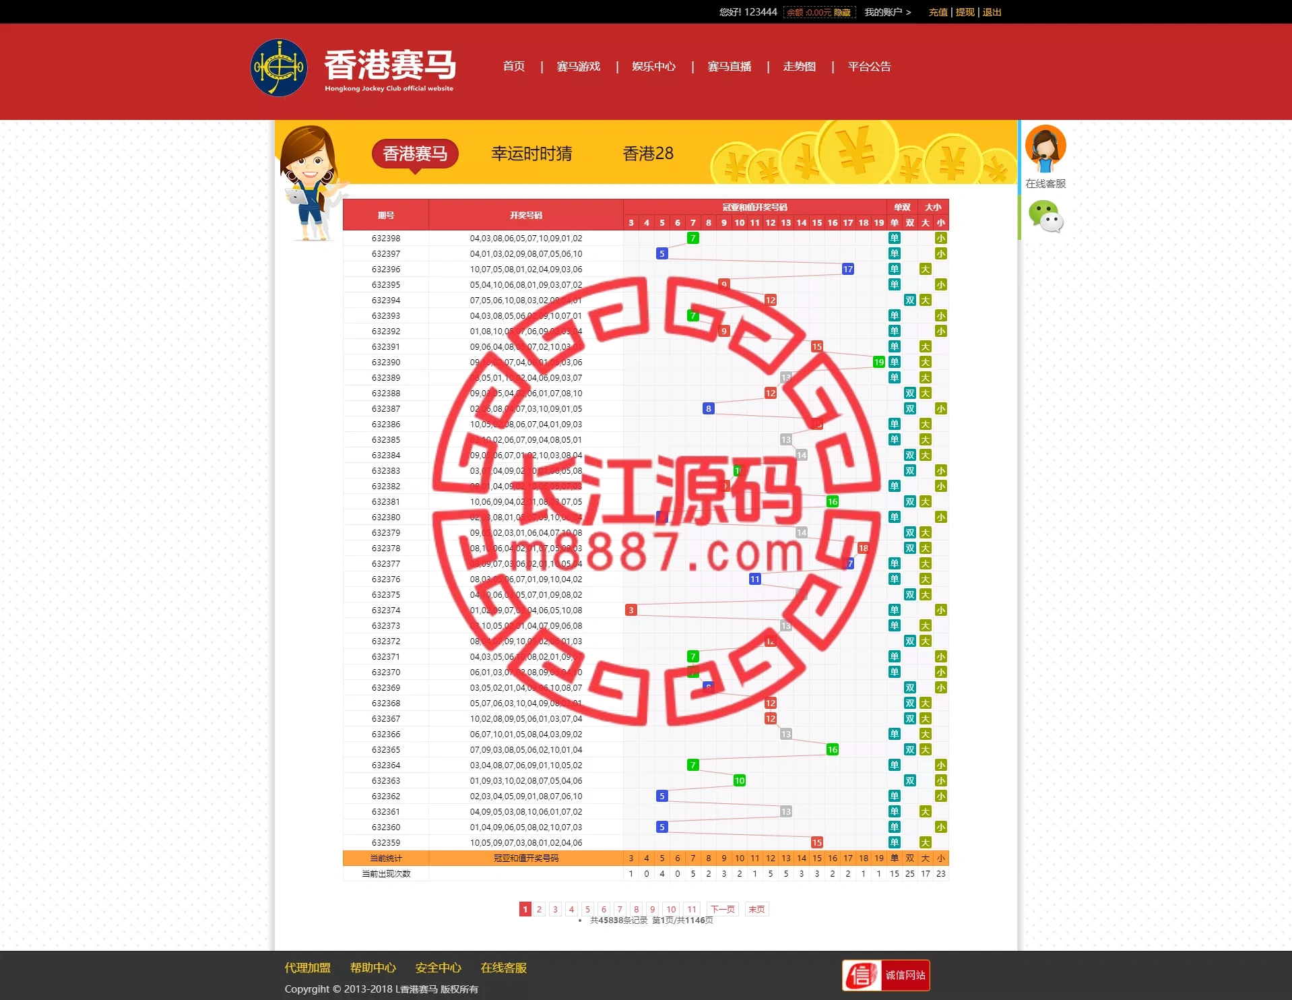Click the 单双 header cell
1292x1000 pixels.
pyautogui.click(x=902, y=207)
